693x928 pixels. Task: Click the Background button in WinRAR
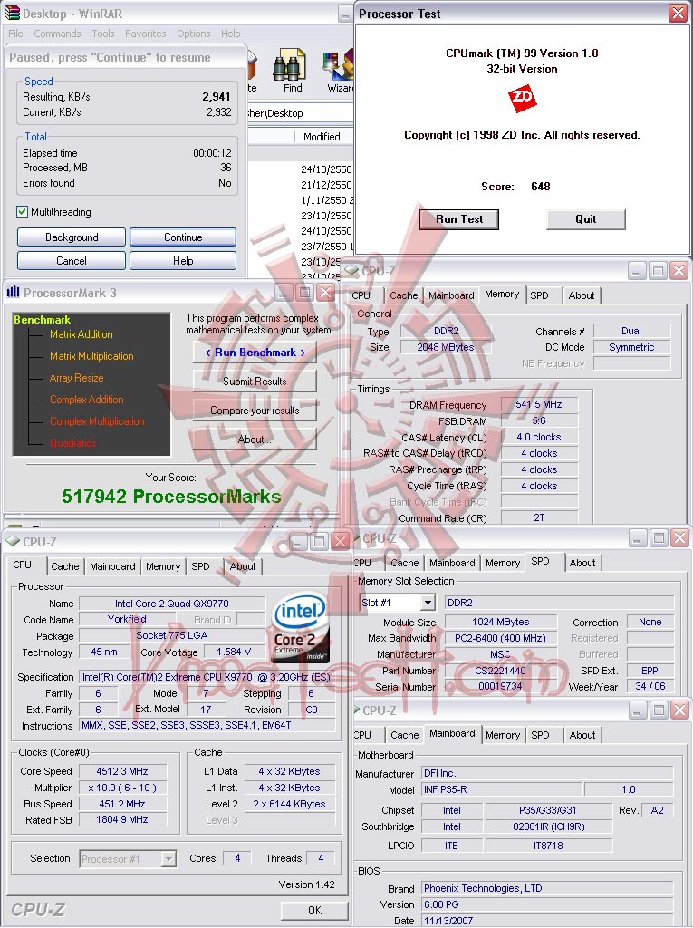[72, 237]
